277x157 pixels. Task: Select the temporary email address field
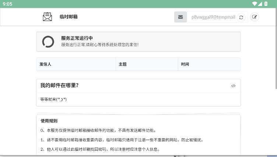(213, 17)
